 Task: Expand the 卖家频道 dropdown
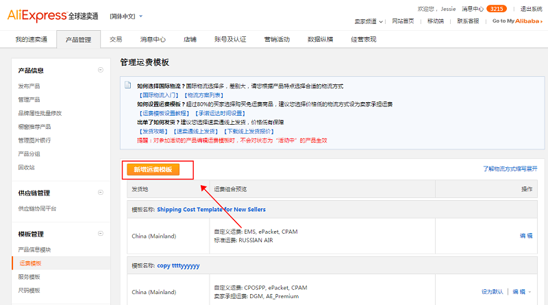pyautogui.click(x=369, y=21)
